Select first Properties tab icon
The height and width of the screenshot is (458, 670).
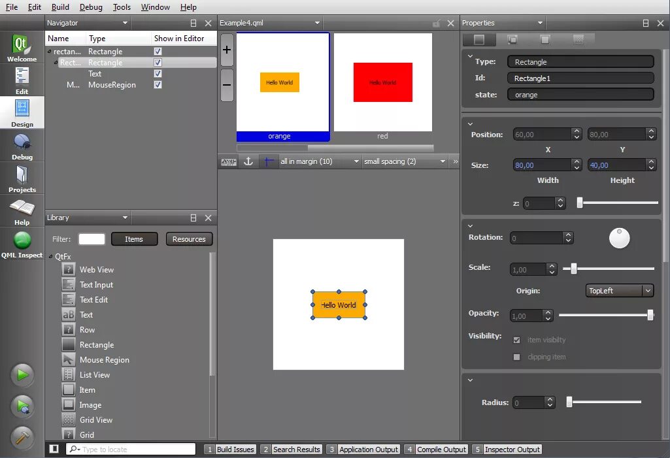(479, 40)
